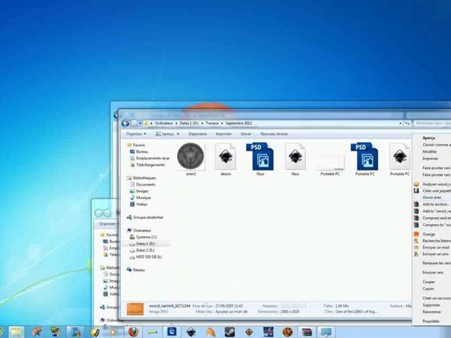Click WinRAR Add to archive... entry
The image size is (451, 338).
[432, 204]
